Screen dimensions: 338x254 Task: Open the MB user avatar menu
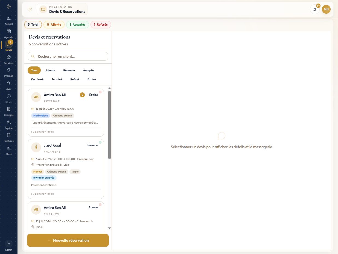point(326,9)
